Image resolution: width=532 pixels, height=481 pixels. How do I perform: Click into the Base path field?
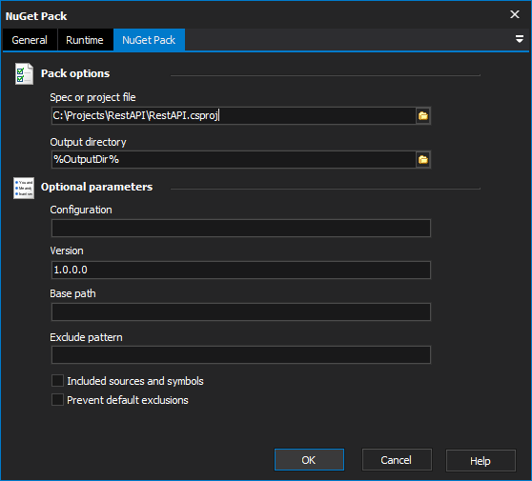pyautogui.click(x=241, y=311)
